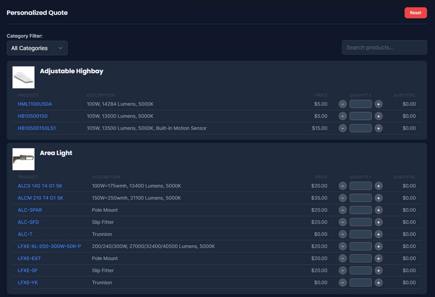Click the Area Light product thumbnail
This screenshot has height=297, width=435.
pyautogui.click(x=23, y=159)
